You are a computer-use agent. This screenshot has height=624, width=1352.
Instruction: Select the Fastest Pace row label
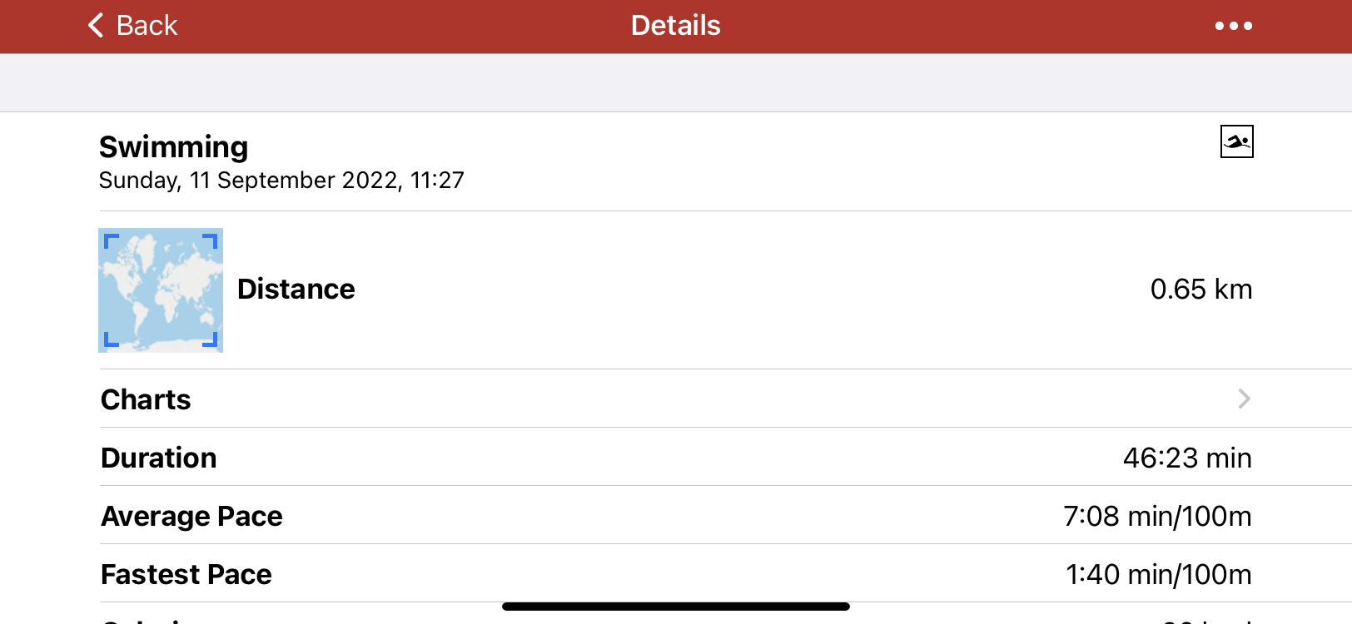point(186,575)
